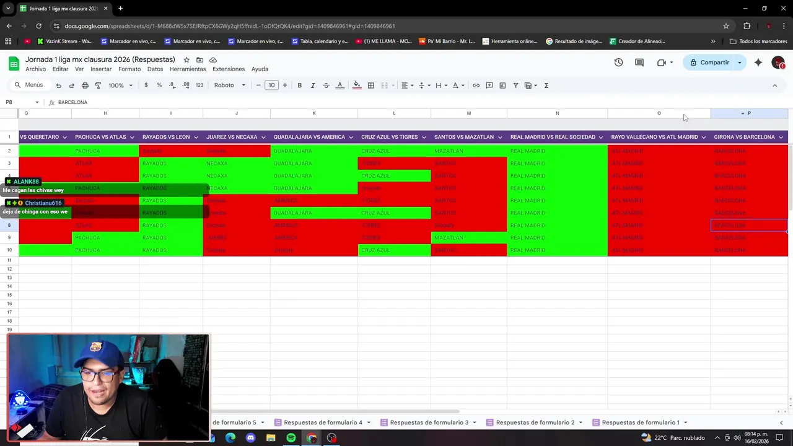The width and height of the screenshot is (793, 446).
Task: Open filter on REAL MADRID VS REAL SOCIEDAD
Action: [x=601, y=137]
